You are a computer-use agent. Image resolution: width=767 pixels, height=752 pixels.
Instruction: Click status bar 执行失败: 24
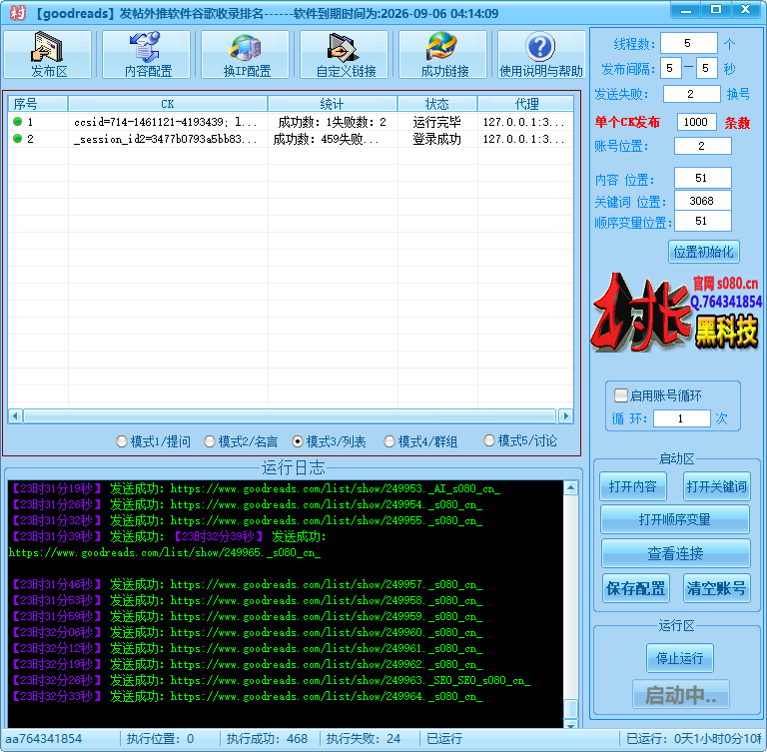pos(364,738)
